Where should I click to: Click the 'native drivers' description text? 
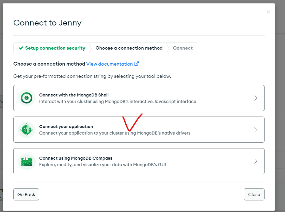pos(115,133)
